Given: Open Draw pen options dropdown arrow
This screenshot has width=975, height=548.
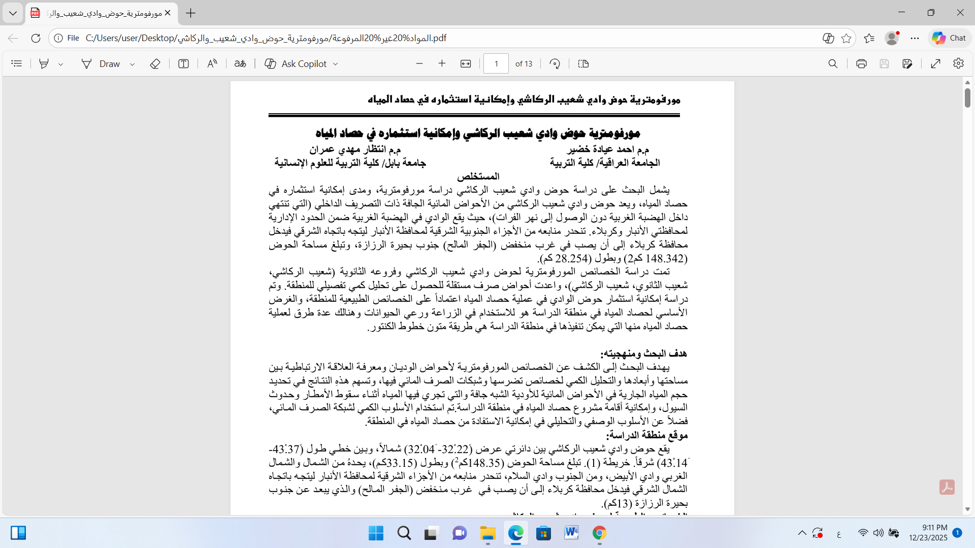Looking at the screenshot, I should [x=132, y=64].
